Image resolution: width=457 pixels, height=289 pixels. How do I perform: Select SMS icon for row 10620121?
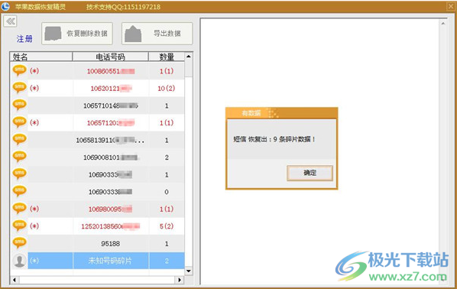(x=20, y=87)
